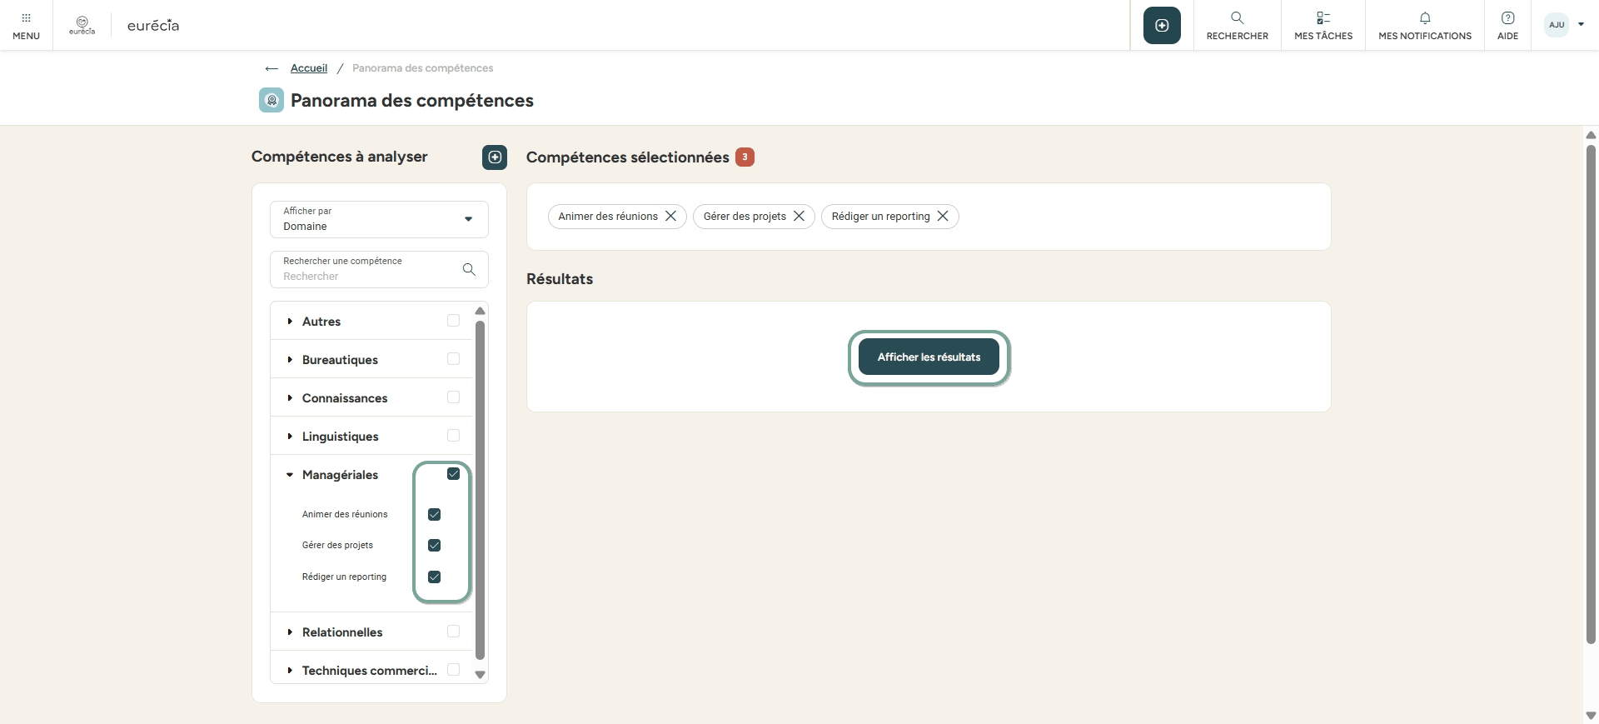
Task: Click the AJU user avatar
Action: pyautogui.click(x=1557, y=25)
